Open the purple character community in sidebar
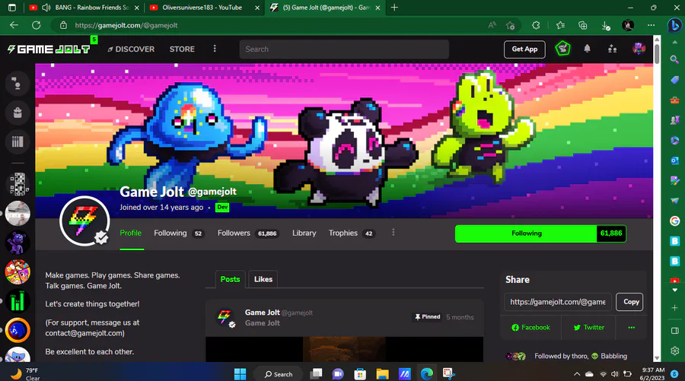Viewport: 685px width, 381px height. (x=18, y=243)
